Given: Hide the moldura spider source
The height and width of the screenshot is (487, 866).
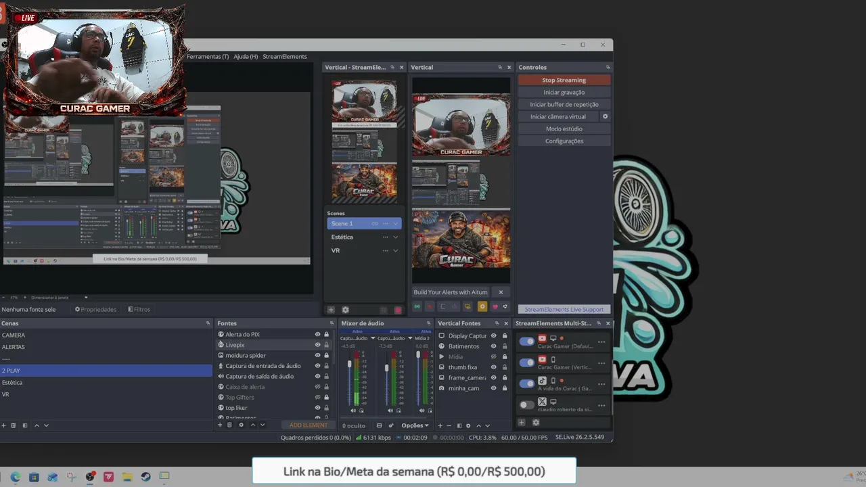Looking at the screenshot, I should tap(317, 355).
